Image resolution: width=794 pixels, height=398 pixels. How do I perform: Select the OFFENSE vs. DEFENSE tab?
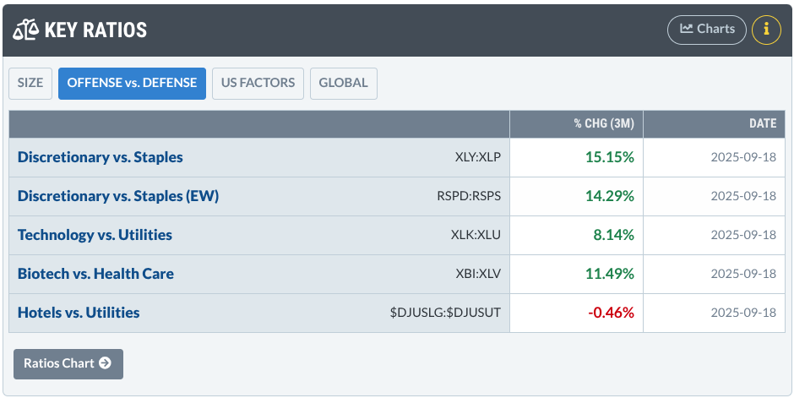tap(132, 84)
